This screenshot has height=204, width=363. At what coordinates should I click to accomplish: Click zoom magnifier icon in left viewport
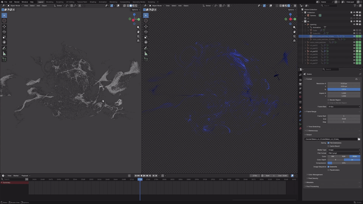(x=138, y=27)
